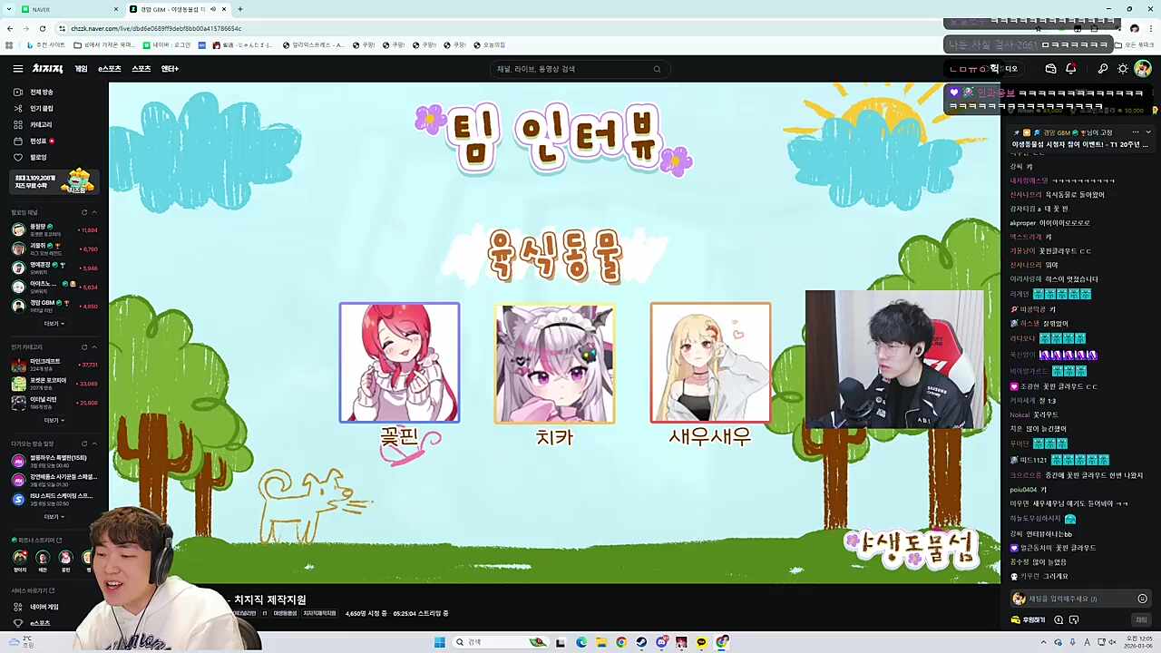View the 편성표 schedule page
1161x653 pixels.
(x=38, y=141)
